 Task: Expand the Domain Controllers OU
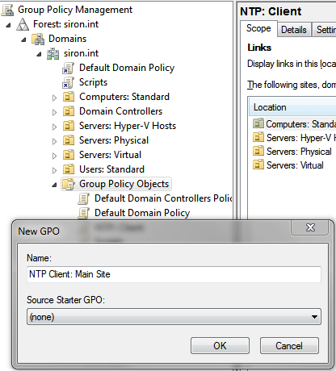pyautogui.click(x=54, y=112)
